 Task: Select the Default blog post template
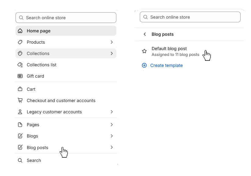pyautogui.click(x=190, y=51)
